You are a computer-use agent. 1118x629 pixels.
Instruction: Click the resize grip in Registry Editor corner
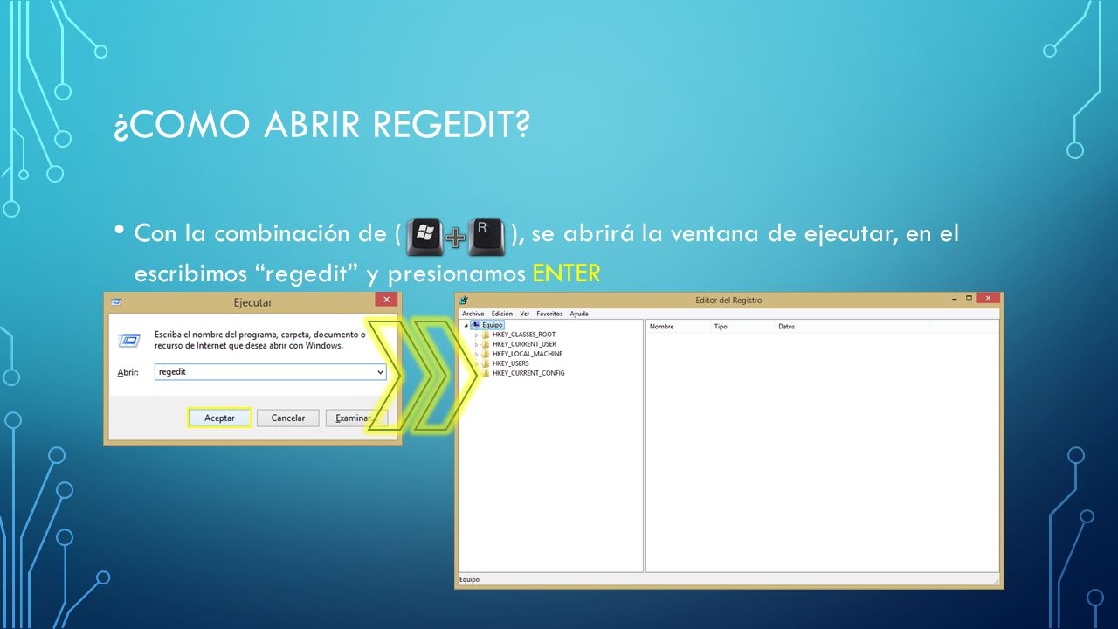tap(996, 580)
